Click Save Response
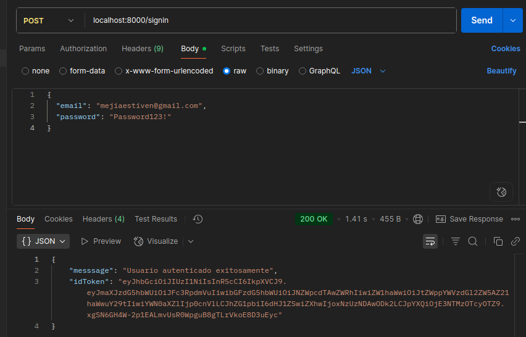Image resolution: width=526 pixels, height=337 pixels. (469, 219)
